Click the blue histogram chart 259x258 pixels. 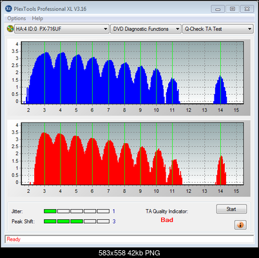[132, 73]
